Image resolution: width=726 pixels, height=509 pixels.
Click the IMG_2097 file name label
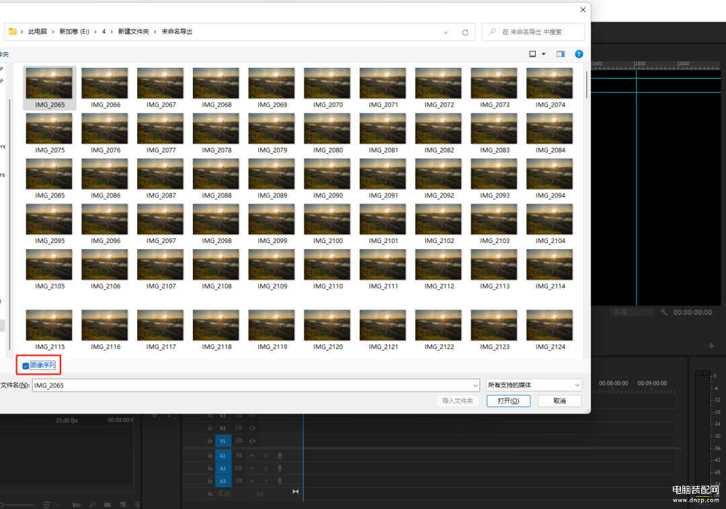(161, 241)
